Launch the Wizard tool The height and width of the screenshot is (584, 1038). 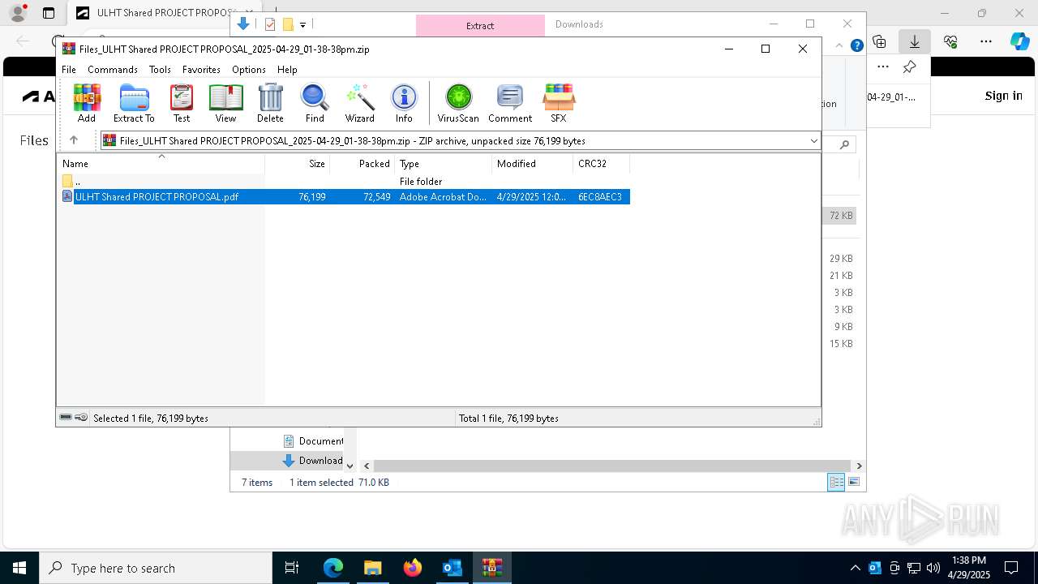tap(359, 103)
